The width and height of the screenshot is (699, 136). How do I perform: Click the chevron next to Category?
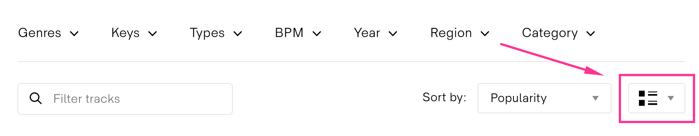pyautogui.click(x=591, y=34)
